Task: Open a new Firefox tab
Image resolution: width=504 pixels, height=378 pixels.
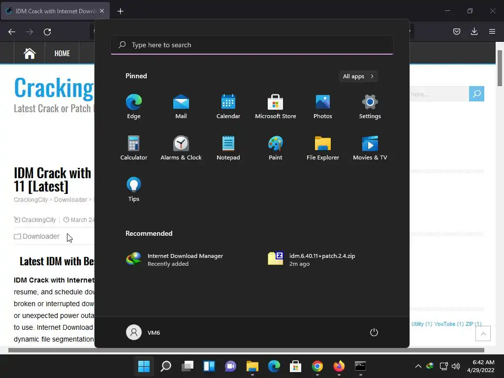Action: pos(120,11)
